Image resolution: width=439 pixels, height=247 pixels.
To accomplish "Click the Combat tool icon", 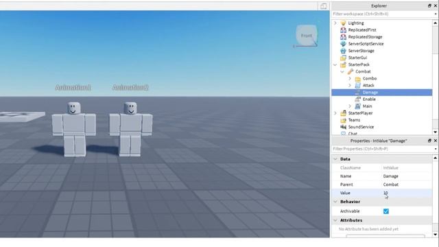I will coord(351,71).
